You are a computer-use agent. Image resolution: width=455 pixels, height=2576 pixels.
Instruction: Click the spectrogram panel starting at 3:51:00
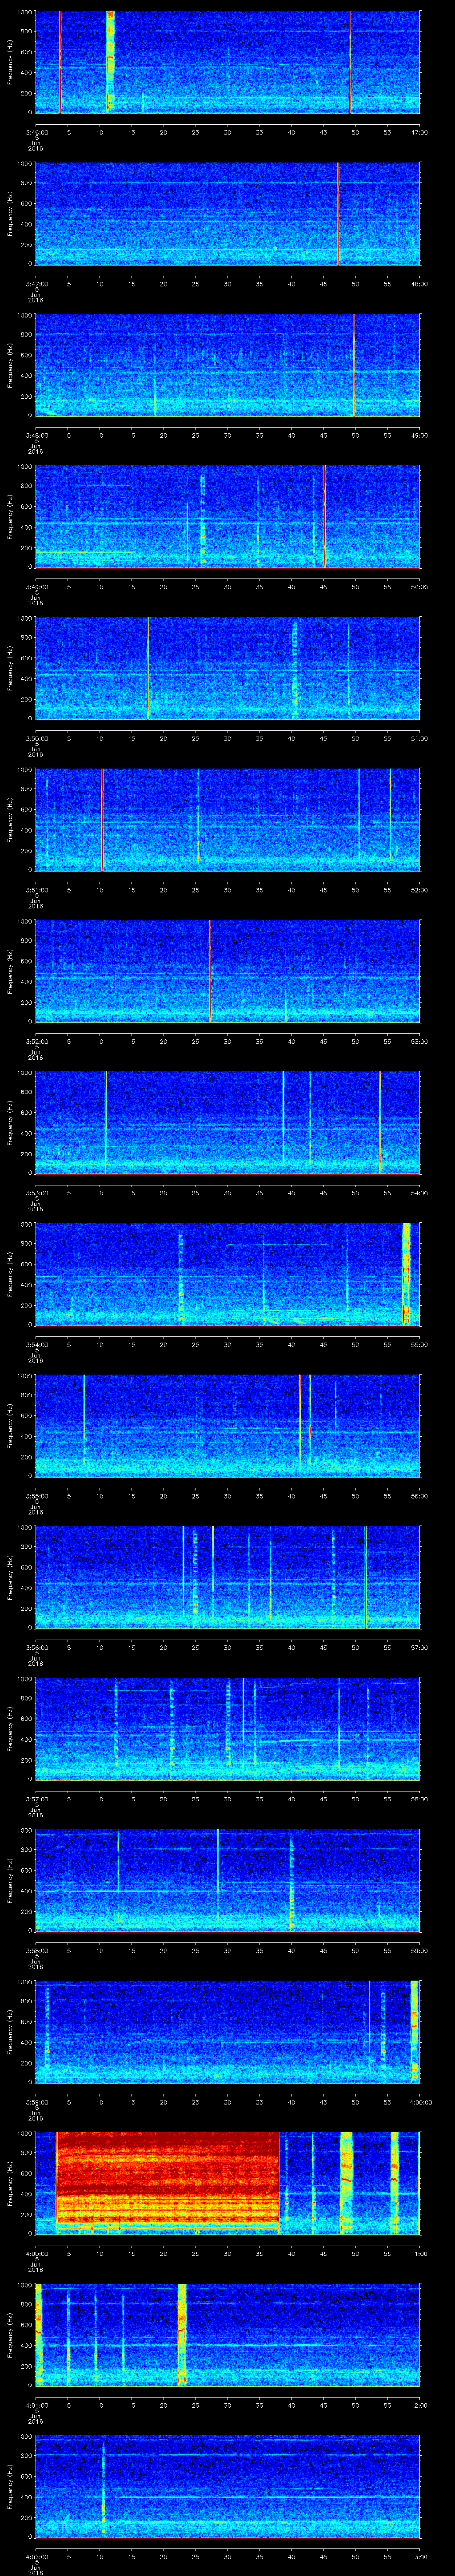click(227, 820)
